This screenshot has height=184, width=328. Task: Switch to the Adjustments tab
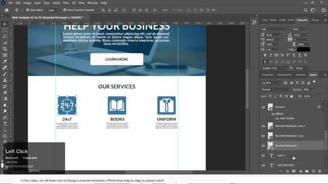pyautogui.click(x=284, y=75)
